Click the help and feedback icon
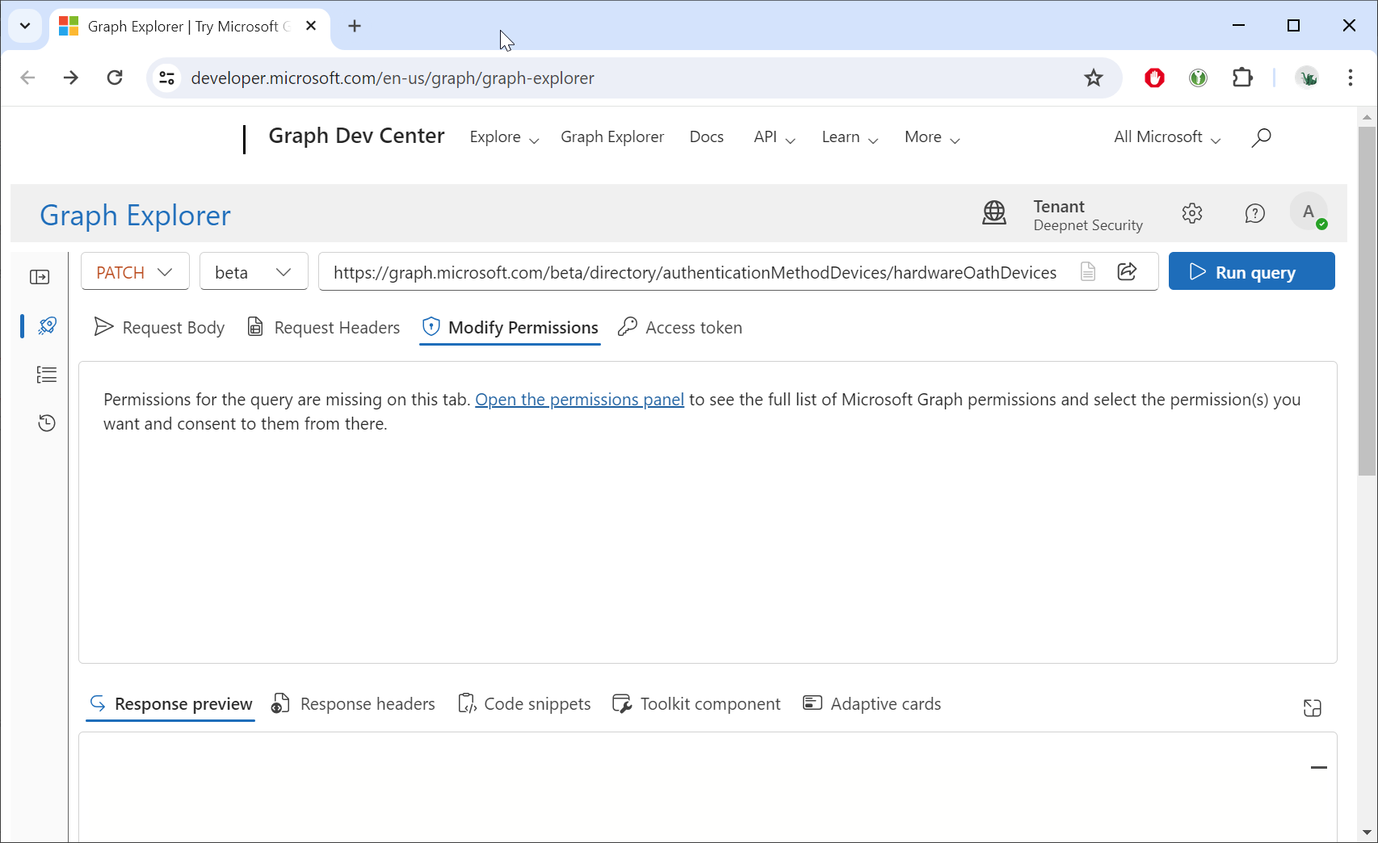This screenshot has width=1378, height=843. pos(1254,213)
